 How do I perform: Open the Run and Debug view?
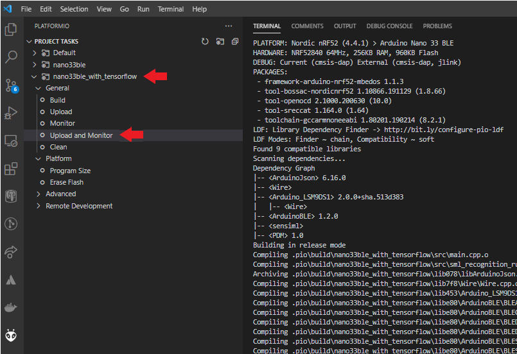pos(11,114)
